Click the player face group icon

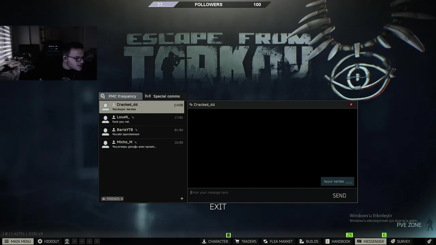coord(67,241)
